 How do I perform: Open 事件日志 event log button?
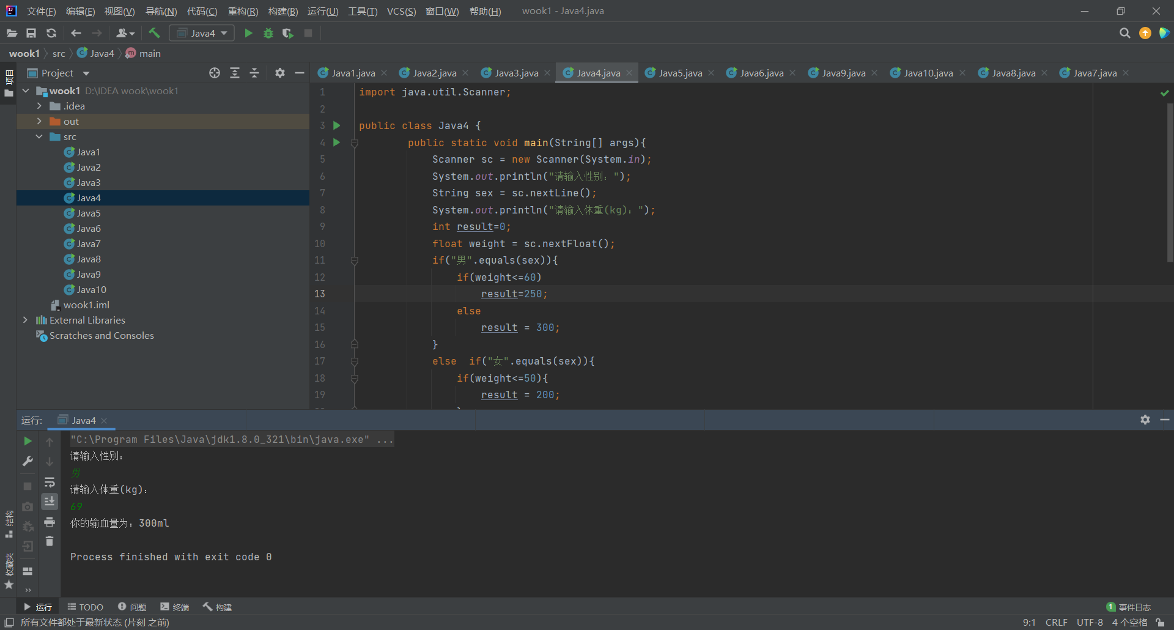tap(1129, 607)
